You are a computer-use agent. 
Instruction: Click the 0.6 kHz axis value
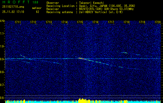pos(2,98)
